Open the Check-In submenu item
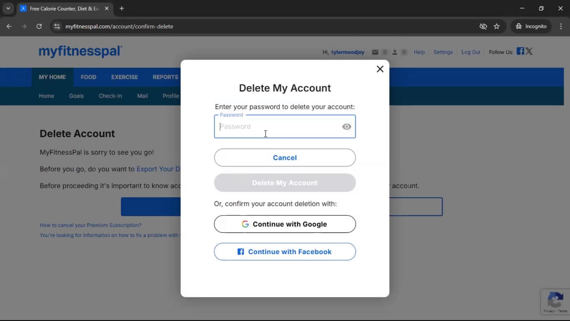The width and height of the screenshot is (570, 321). point(110,96)
